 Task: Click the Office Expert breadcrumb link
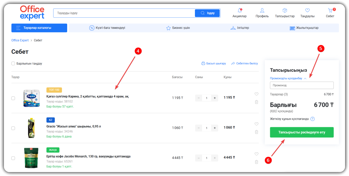pyautogui.click(x=20, y=41)
